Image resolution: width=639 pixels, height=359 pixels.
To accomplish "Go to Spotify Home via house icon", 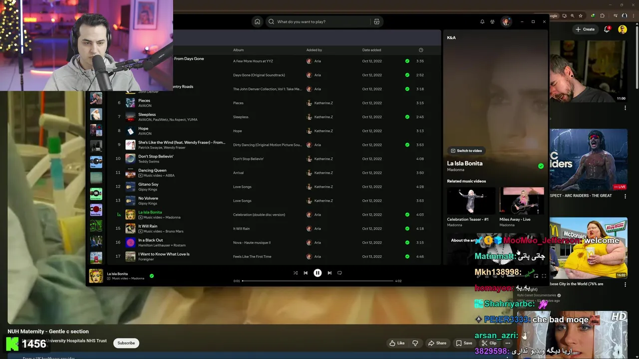I will [257, 22].
